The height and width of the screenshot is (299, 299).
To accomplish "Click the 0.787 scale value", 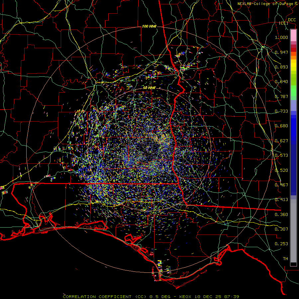I will (x=281, y=96).
